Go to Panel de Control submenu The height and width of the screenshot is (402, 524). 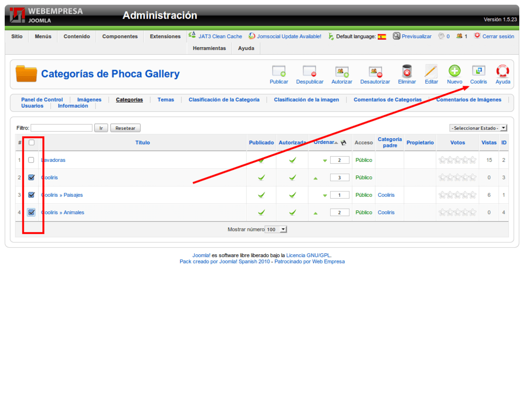tap(42, 100)
